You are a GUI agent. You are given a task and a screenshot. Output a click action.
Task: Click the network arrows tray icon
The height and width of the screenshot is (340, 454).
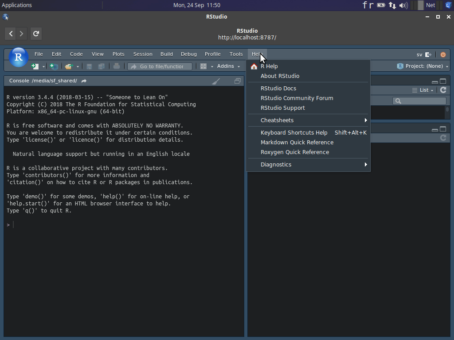392,5
